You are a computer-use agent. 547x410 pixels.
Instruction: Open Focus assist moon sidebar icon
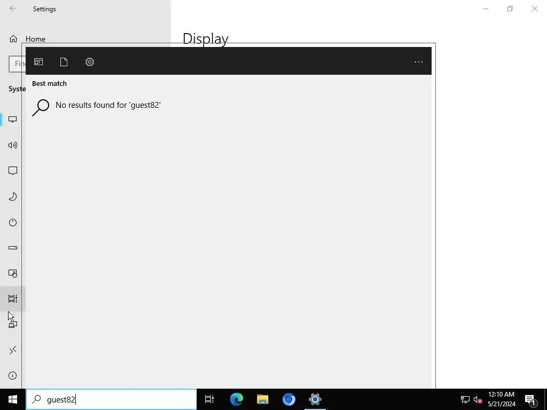coord(13,196)
